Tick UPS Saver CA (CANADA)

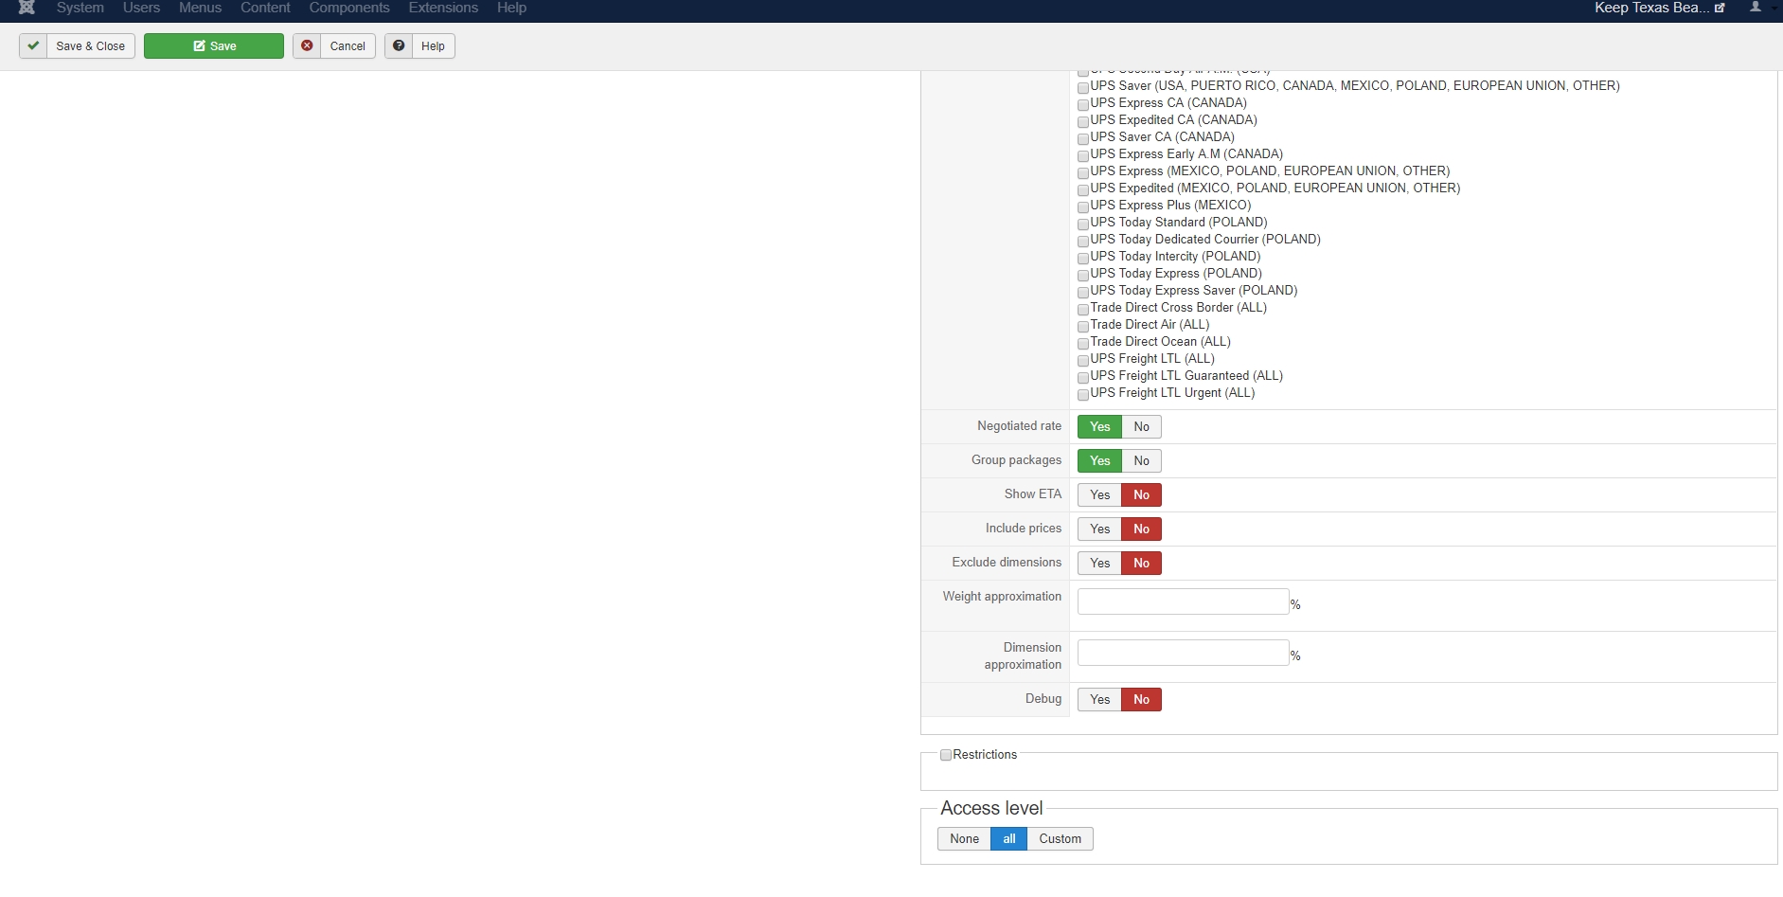pos(1083,138)
